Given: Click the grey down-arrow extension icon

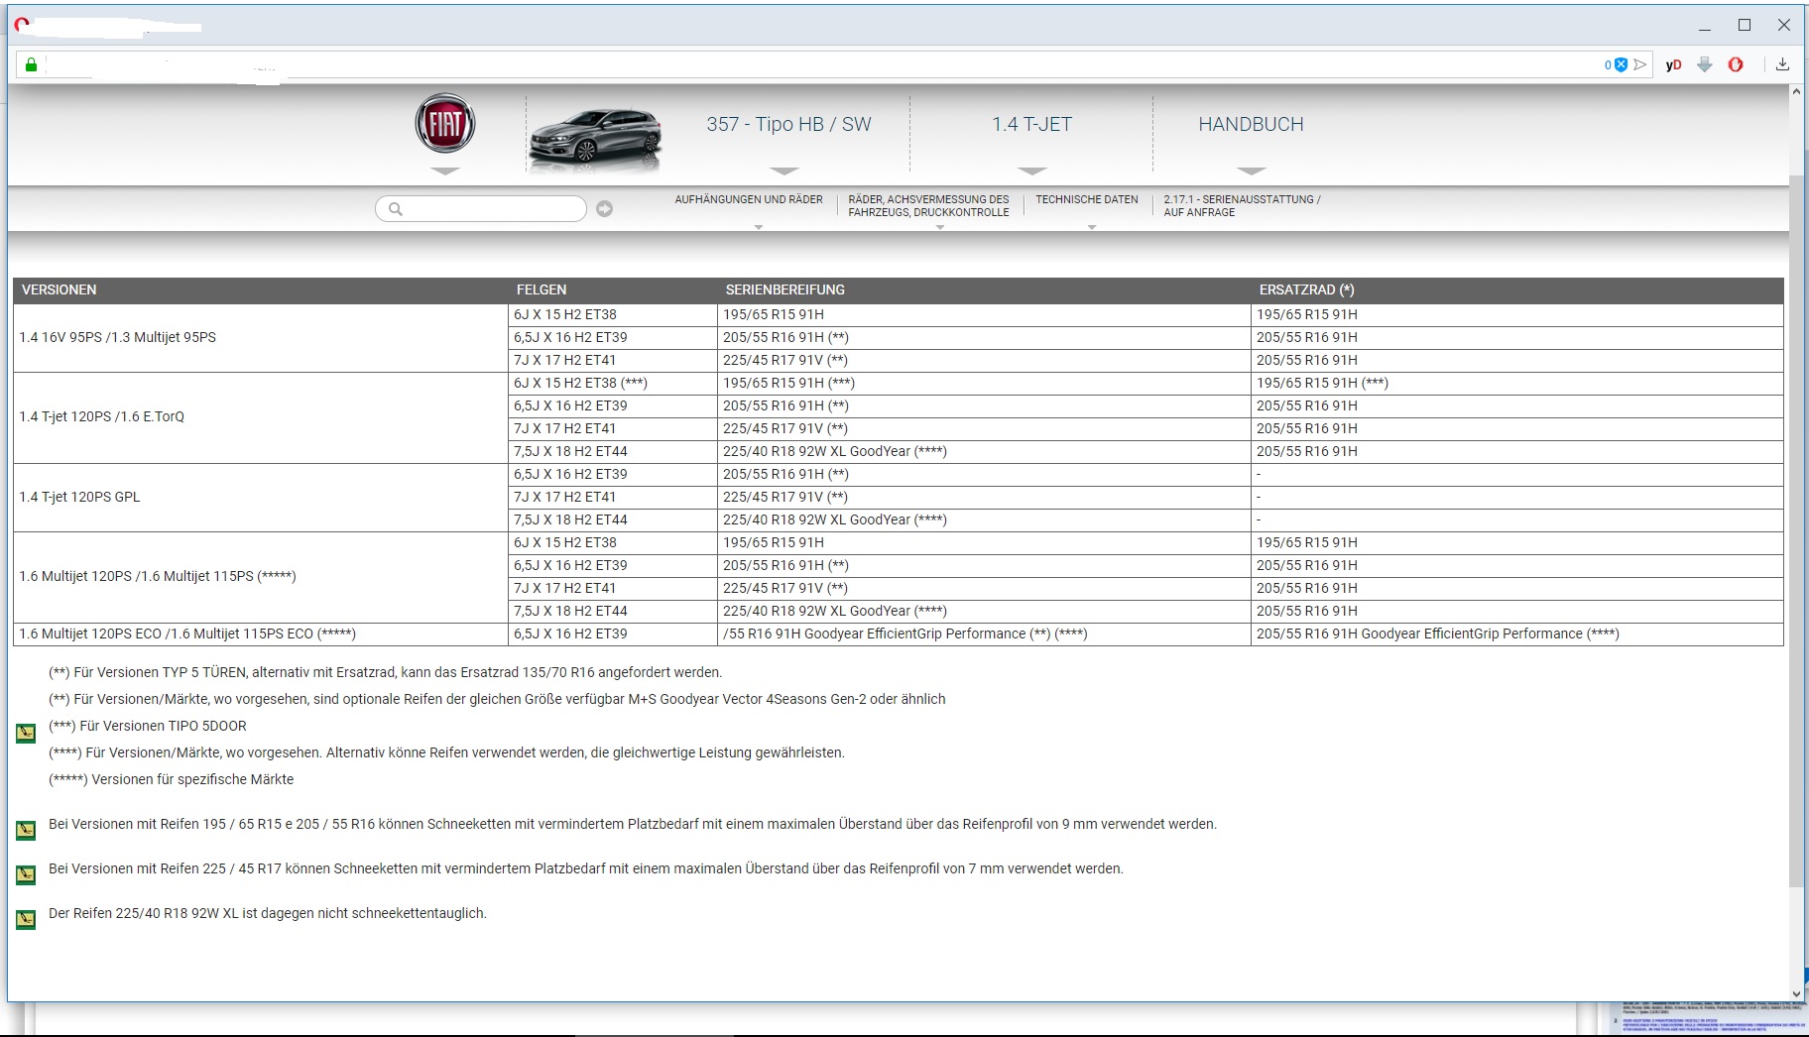Looking at the screenshot, I should [1704, 65].
